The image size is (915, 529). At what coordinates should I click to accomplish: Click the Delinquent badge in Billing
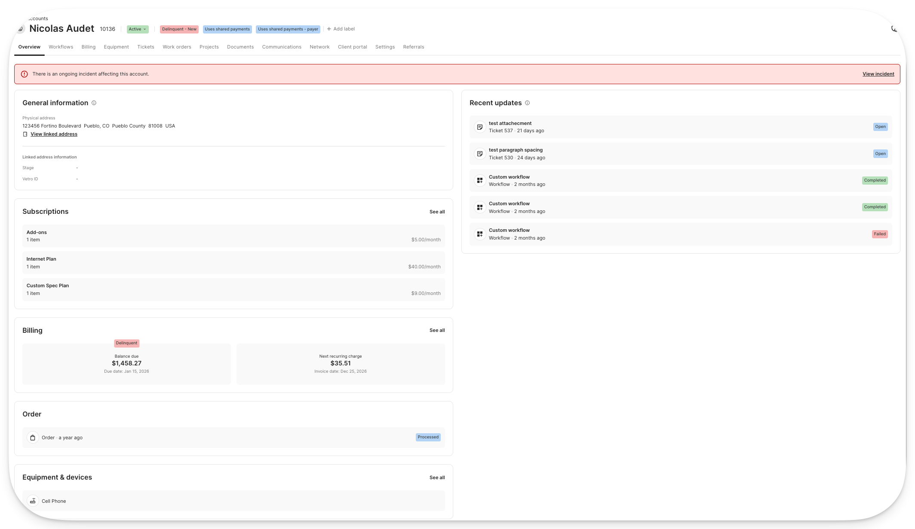pyautogui.click(x=126, y=343)
